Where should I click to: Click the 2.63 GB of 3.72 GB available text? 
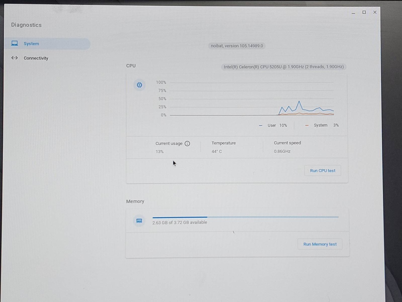(180, 222)
